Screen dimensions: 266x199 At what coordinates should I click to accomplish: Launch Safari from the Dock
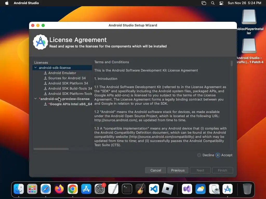46,189
